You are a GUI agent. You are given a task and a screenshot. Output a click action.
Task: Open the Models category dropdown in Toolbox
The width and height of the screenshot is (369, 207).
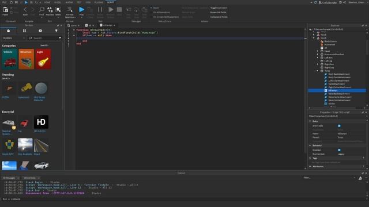(14, 38)
